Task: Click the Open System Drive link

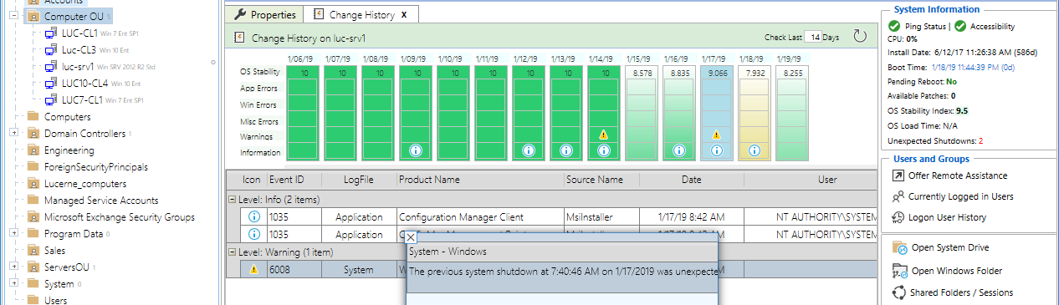Action: coord(950,247)
